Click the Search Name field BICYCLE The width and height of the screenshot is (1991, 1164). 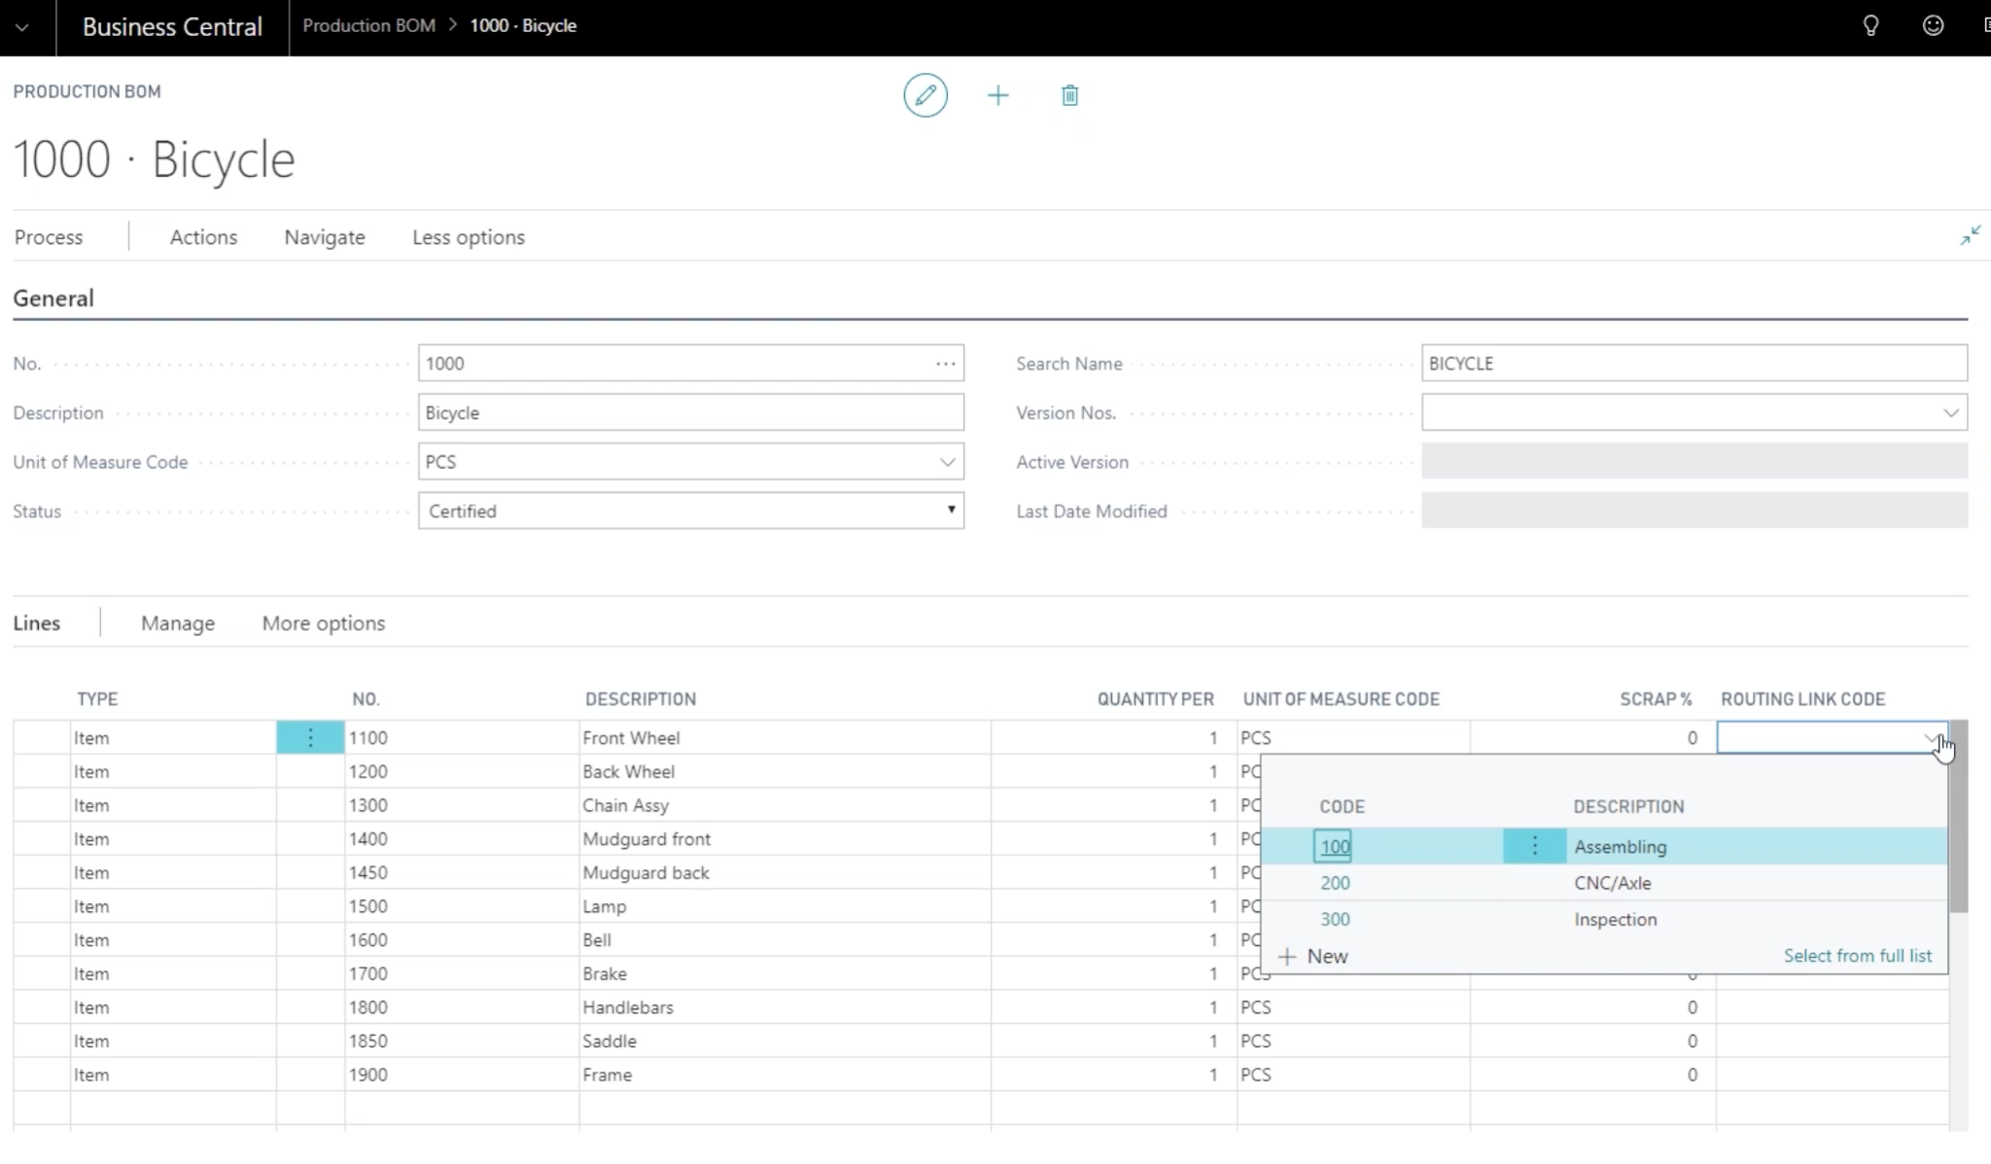1694,363
